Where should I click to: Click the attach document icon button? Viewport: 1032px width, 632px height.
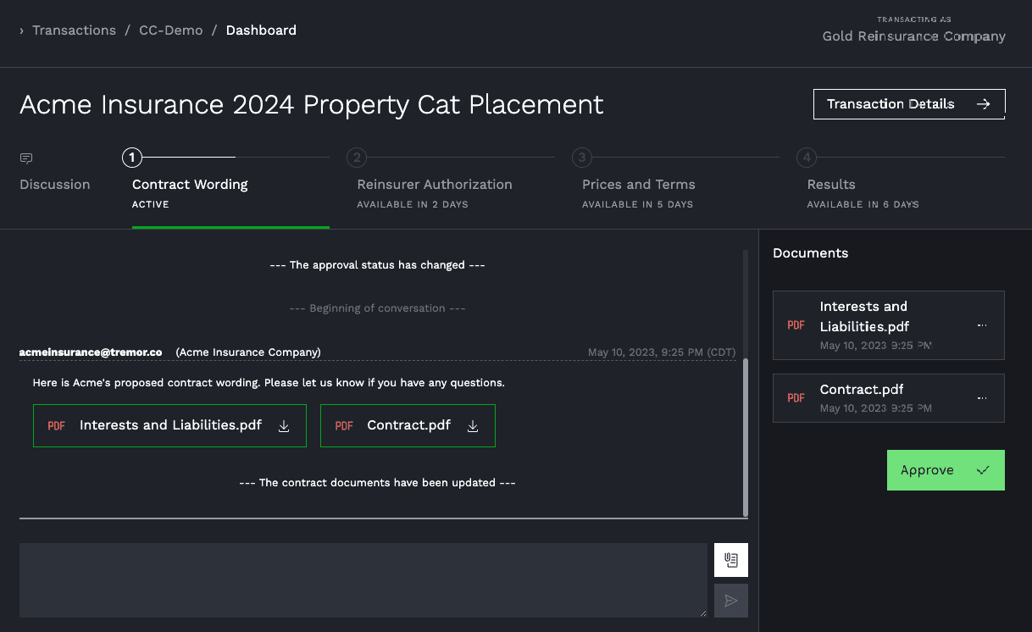point(730,560)
